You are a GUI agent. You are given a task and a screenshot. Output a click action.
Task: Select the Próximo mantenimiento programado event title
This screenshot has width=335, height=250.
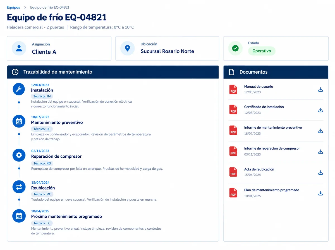[x=66, y=217]
